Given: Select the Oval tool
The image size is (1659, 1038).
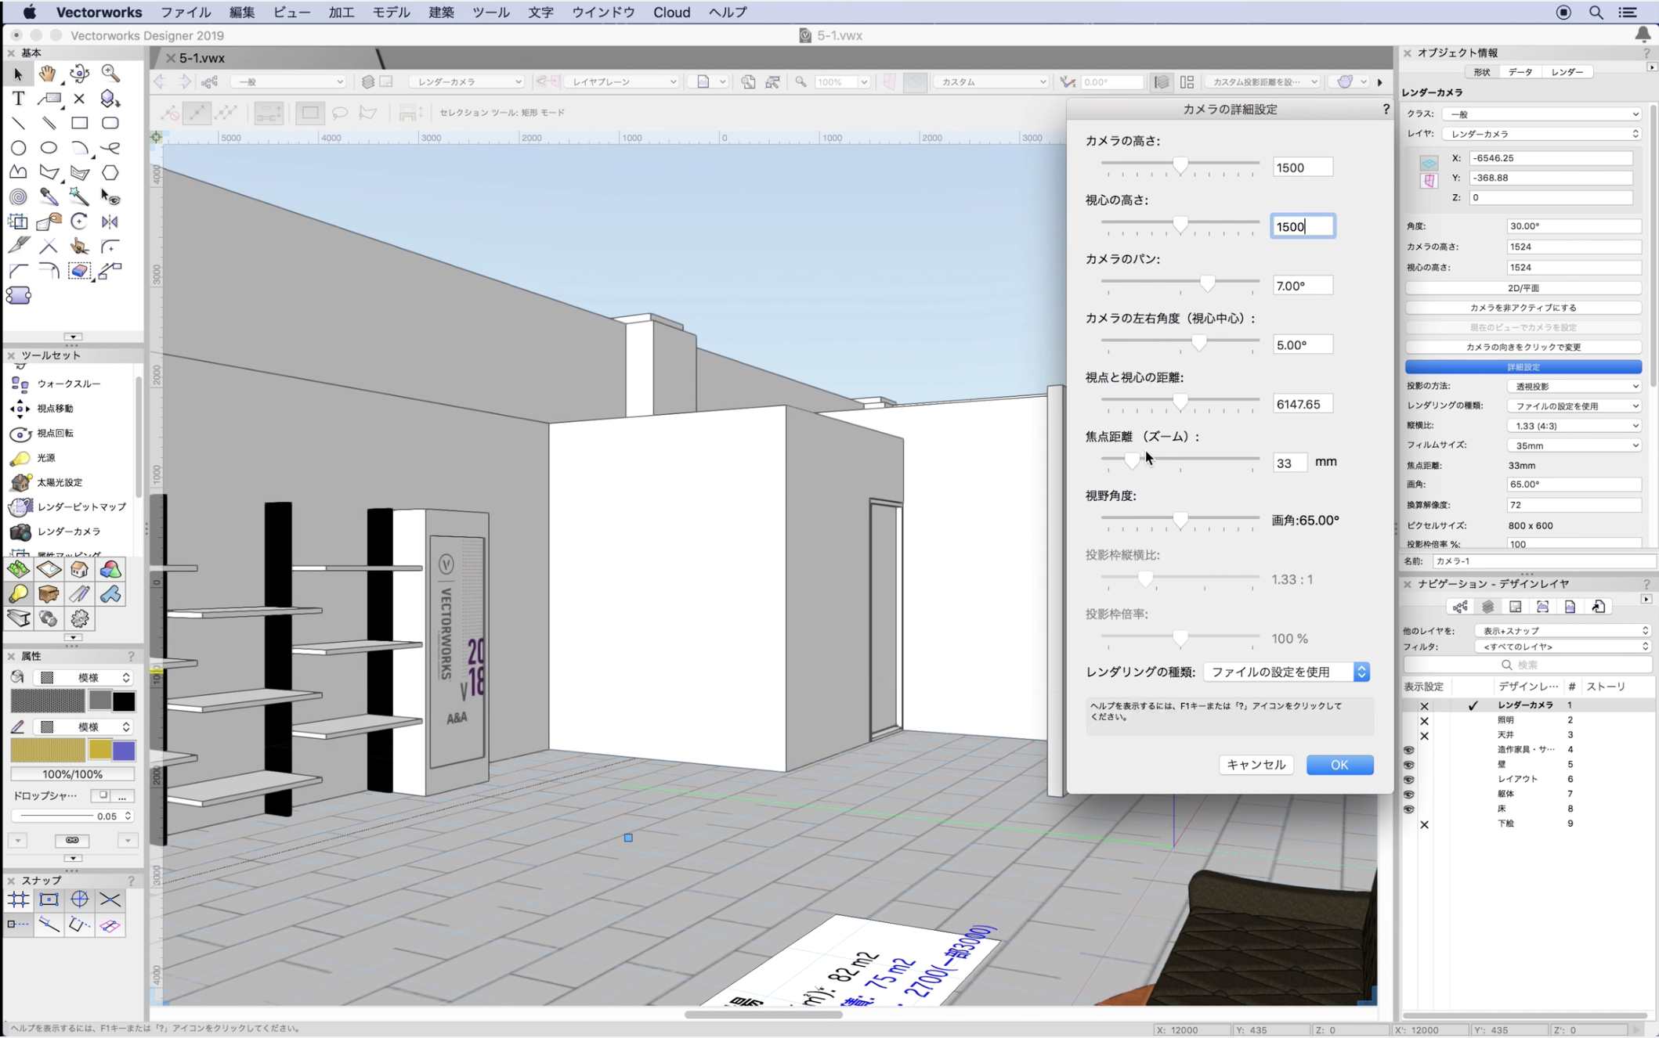Looking at the screenshot, I should pyautogui.click(x=49, y=148).
